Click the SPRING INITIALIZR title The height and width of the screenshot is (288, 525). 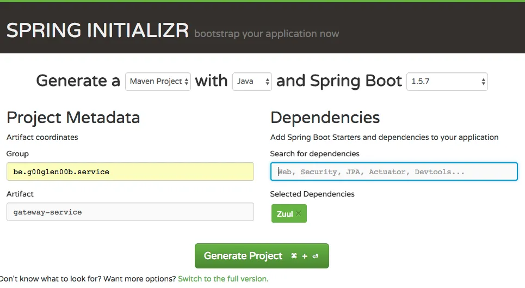pos(97,30)
